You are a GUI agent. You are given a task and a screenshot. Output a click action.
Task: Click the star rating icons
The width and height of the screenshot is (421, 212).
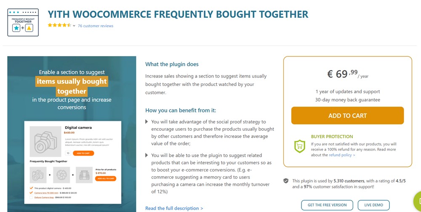(59, 25)
